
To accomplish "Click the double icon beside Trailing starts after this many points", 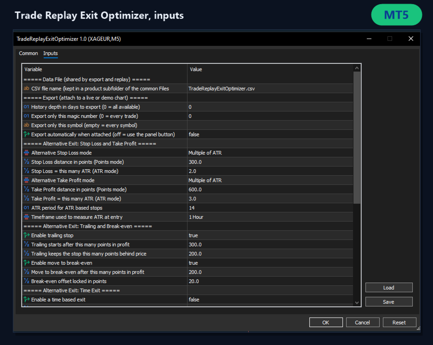I will pyautogui.click(x=27, y=245).
